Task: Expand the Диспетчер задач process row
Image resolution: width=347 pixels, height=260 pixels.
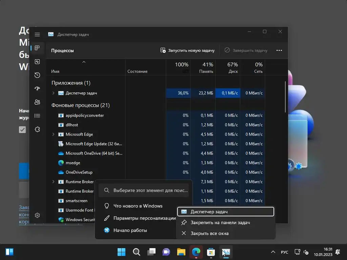Action: click(x=53, y=93)
